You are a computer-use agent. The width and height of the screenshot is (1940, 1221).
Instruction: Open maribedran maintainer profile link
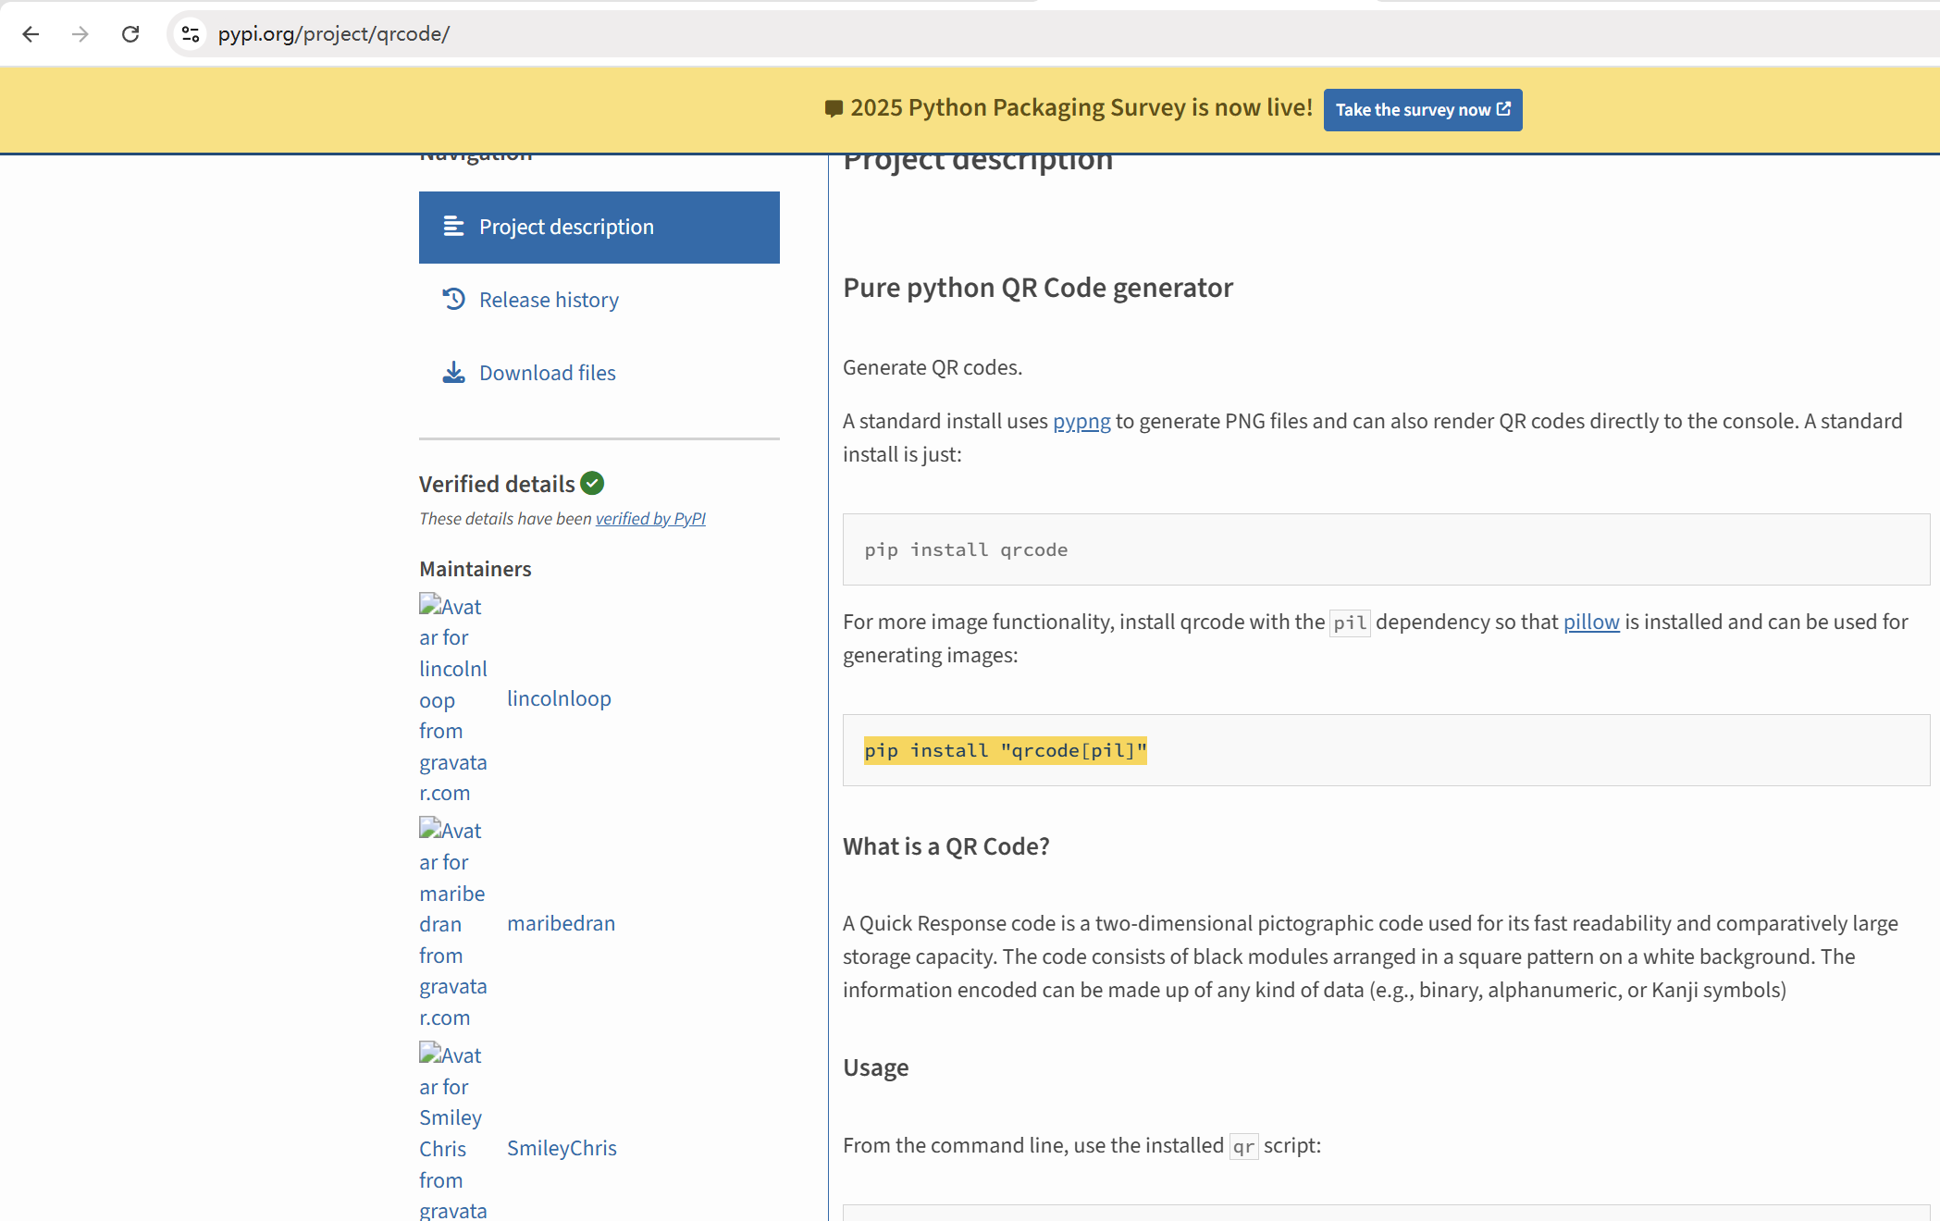pyautogui.click(x=561, y=923)
